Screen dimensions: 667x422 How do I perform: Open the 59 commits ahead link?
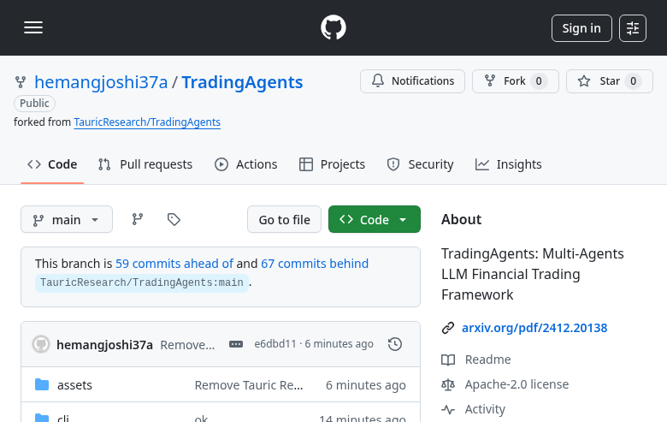tap(174, 264)
